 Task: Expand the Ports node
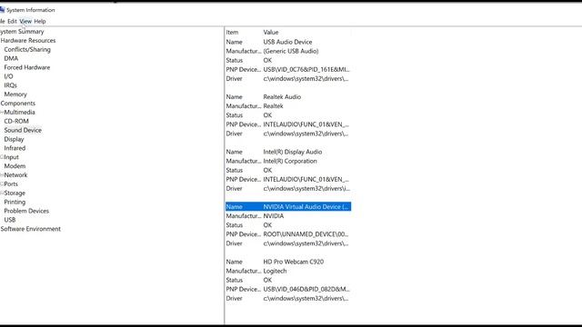[x=2, y=183]
